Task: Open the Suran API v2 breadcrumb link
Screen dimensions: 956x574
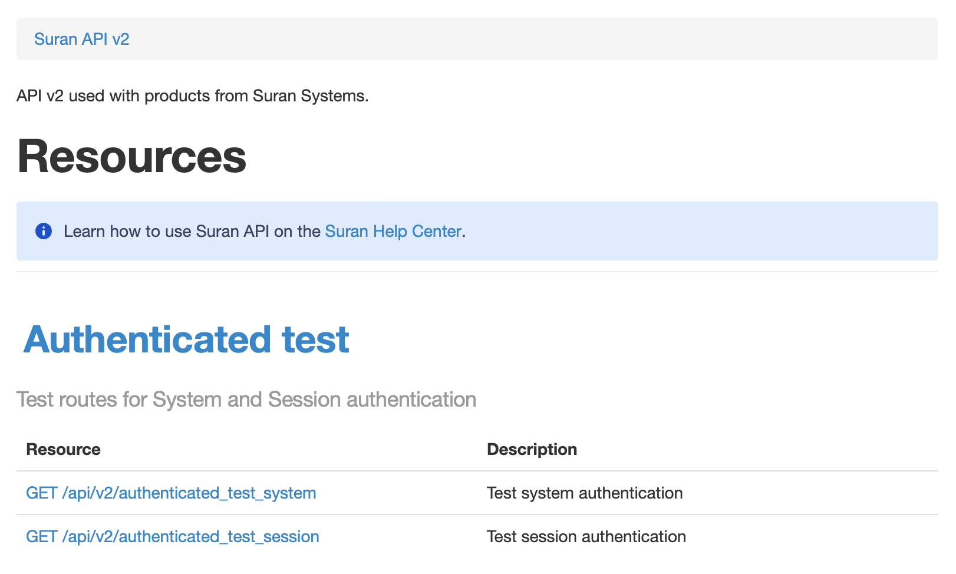Action: coord(81,39)
